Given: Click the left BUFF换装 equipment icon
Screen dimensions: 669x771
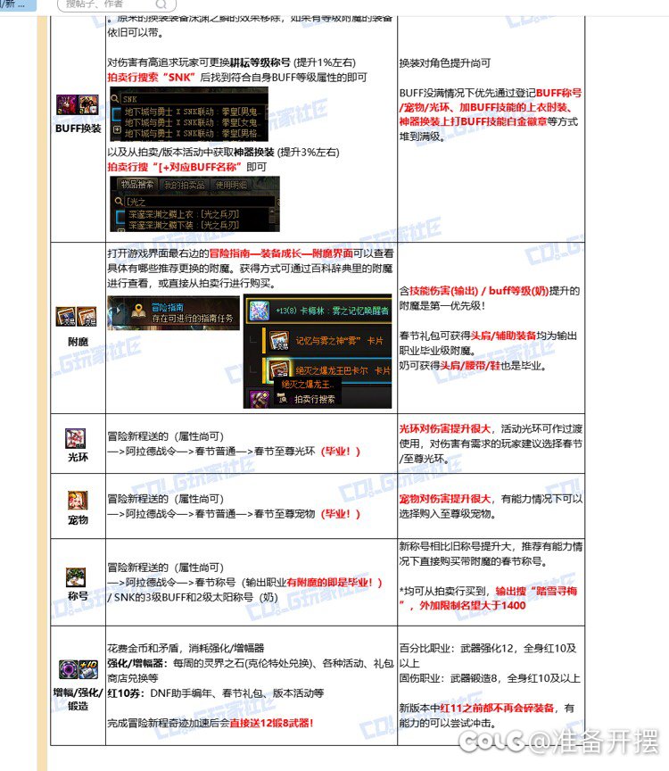Looking at the screenshot, I should click(66, 104).
